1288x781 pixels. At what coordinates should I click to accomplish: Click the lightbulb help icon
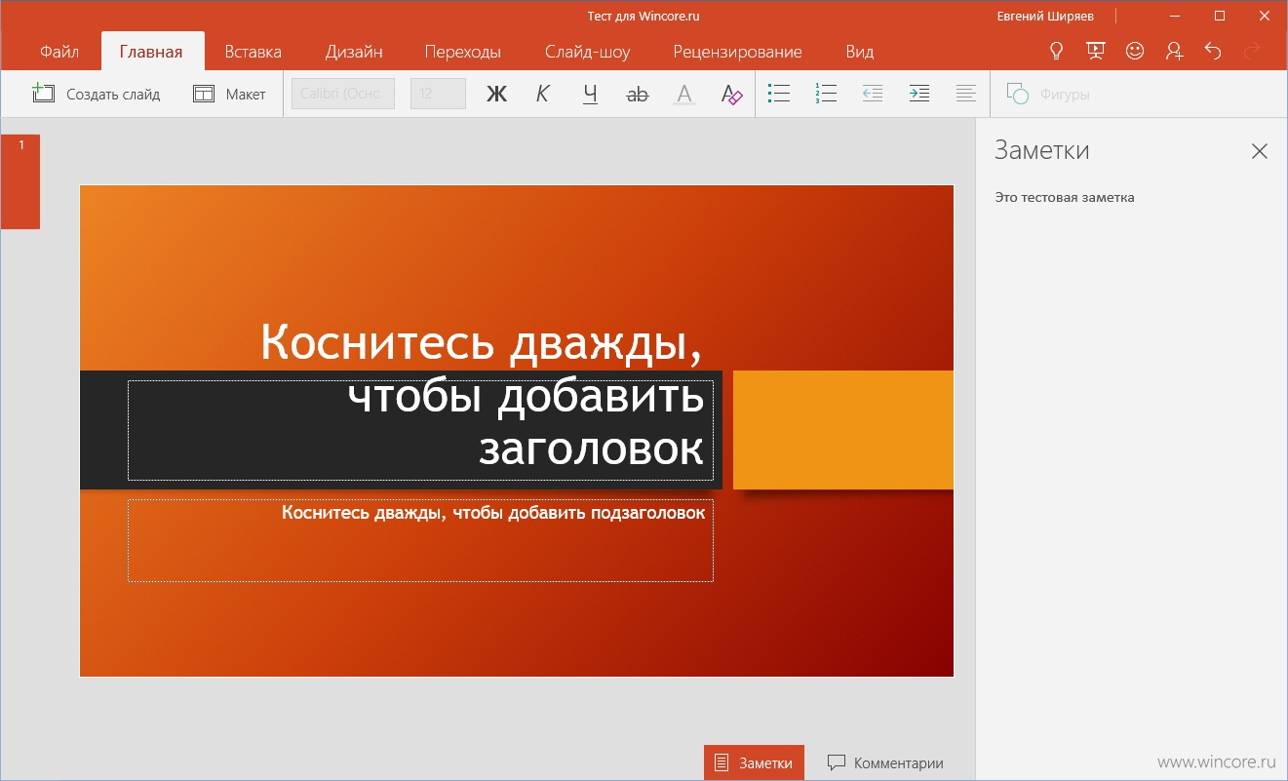[1055, 51]
